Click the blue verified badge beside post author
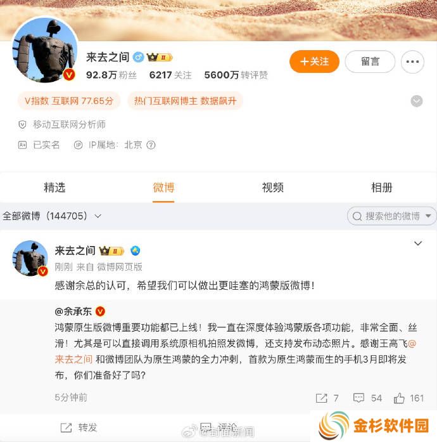 [135, 250]
